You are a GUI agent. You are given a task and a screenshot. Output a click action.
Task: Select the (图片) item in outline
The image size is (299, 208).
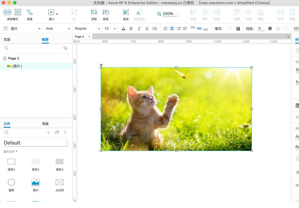click(36, 66)
